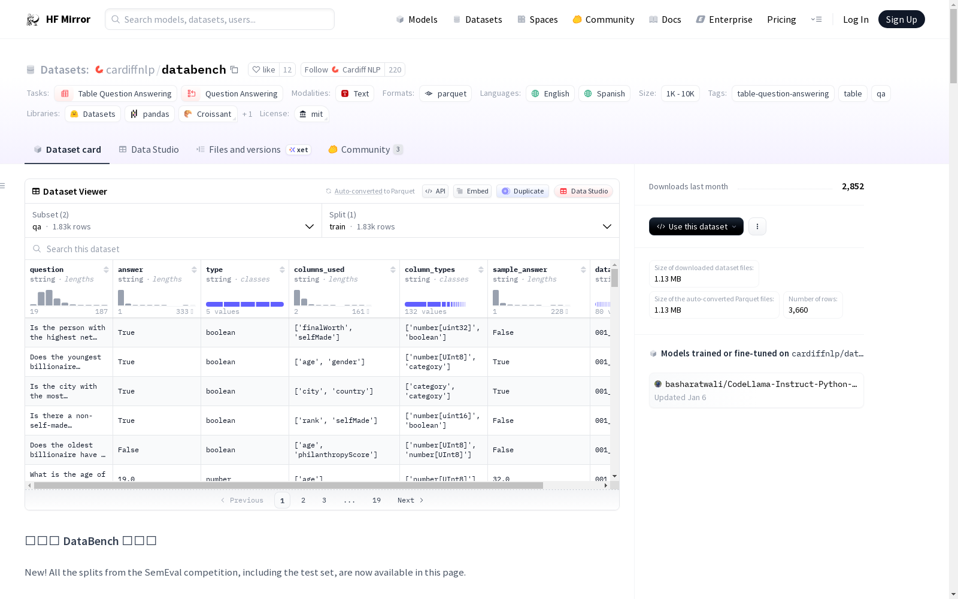
Task: Open the Subset qa dropdown
Action: click(x=174, y=221)
